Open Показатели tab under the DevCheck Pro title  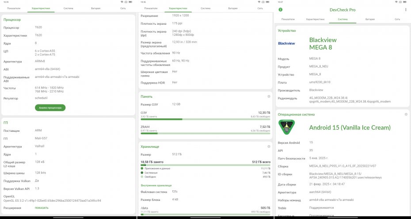288,19
